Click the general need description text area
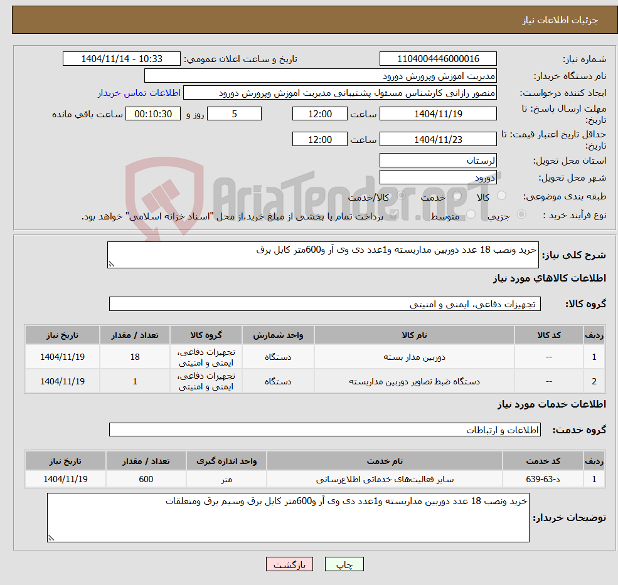Viewport: 618px width, 585px height. coord(322,255)
